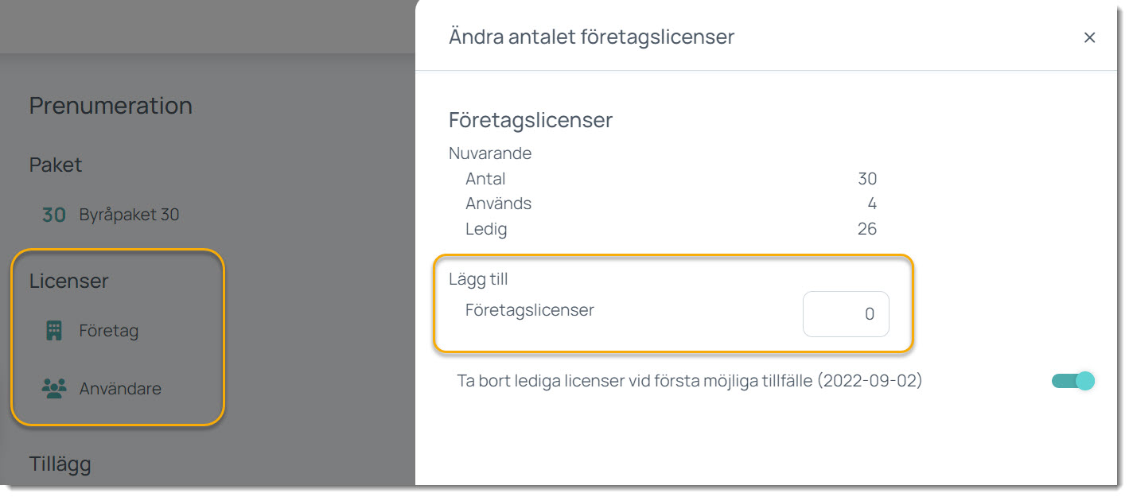This screenshot has height=497, width=1129.
Task: Click the green 30 package badge
Action: [x=54, y=215]
